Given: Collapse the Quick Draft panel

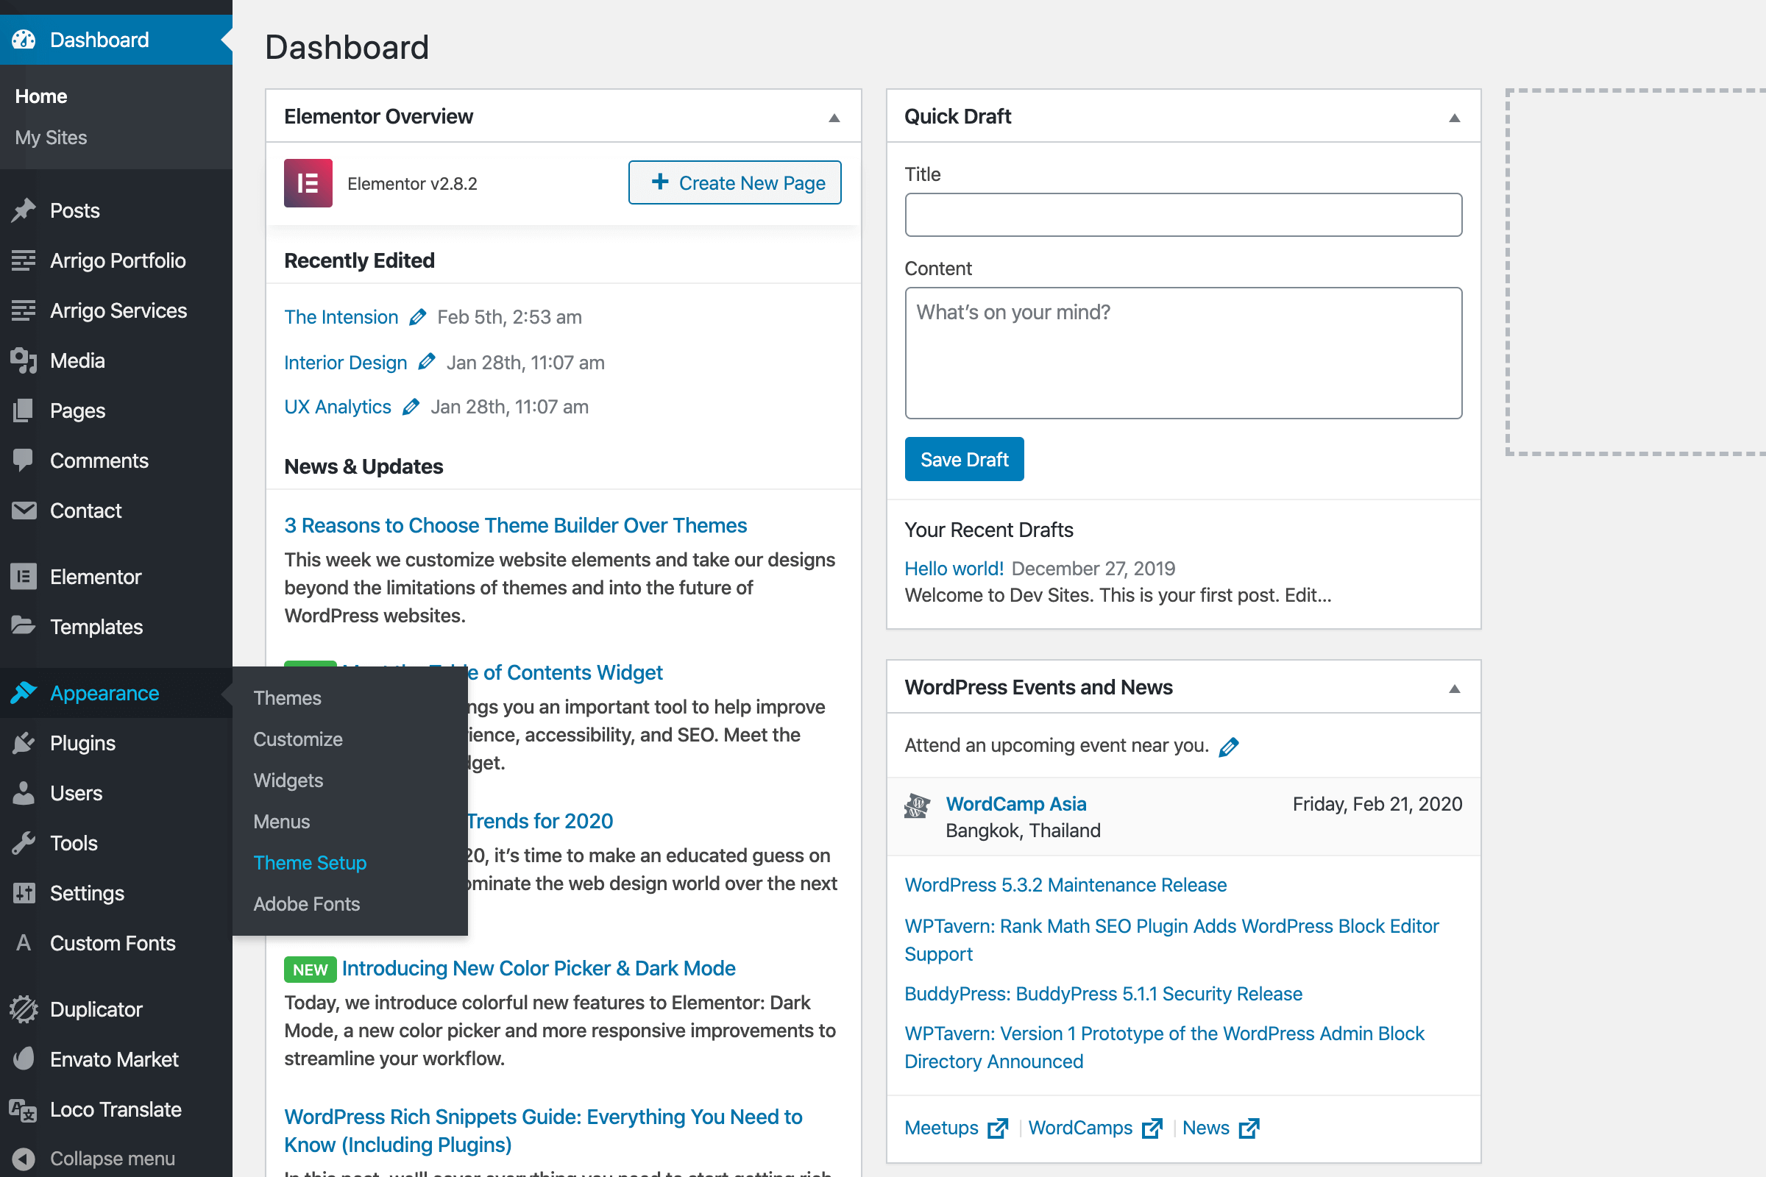Looking at the screenshot, I should 1454,118.
